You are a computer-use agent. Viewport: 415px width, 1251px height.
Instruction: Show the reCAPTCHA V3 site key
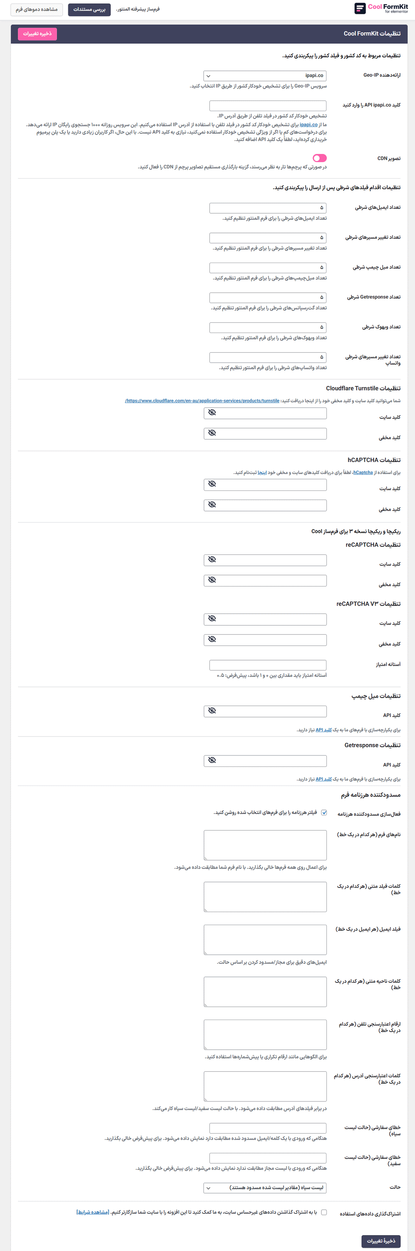point(211,619)
